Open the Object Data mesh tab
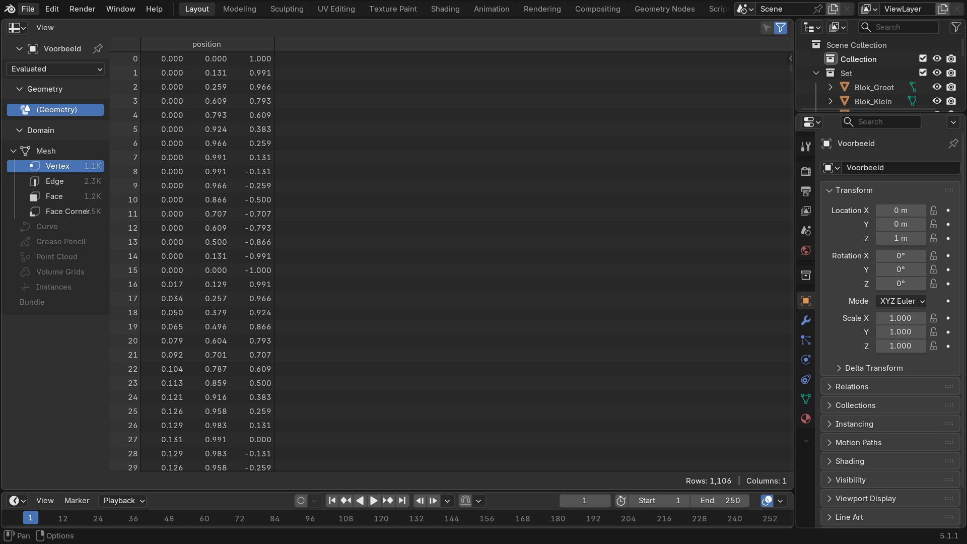The height and width of the screenshot is (544, 967). 806,399
